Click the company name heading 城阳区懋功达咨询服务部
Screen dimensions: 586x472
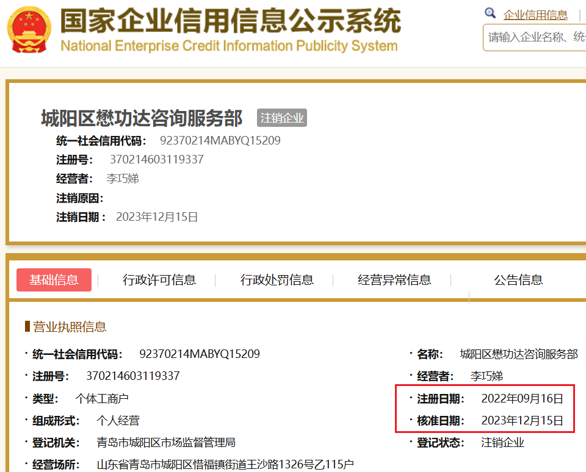coord(142,118)
